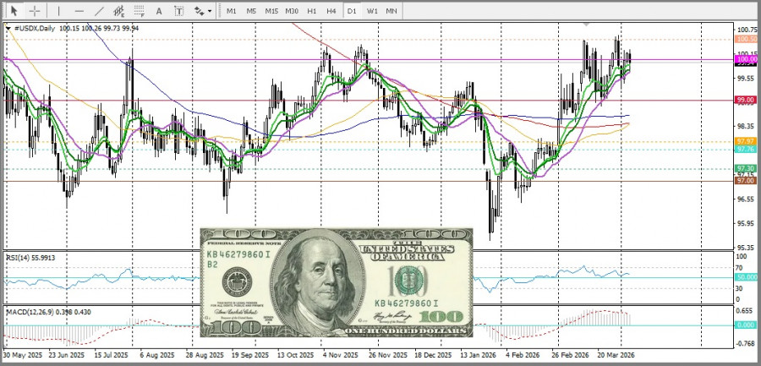The image size is (761, 366).
Task: Click the RSI 50.000 level label
Action: [x=746, y=276]
